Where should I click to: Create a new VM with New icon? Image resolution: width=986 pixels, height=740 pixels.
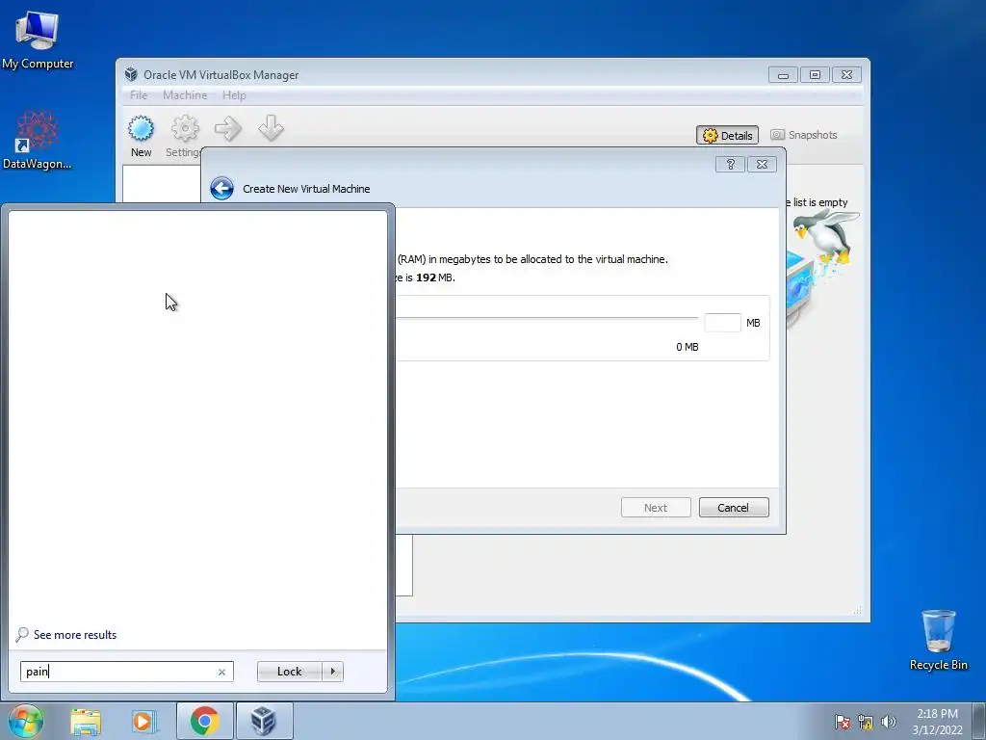(141, 136)
